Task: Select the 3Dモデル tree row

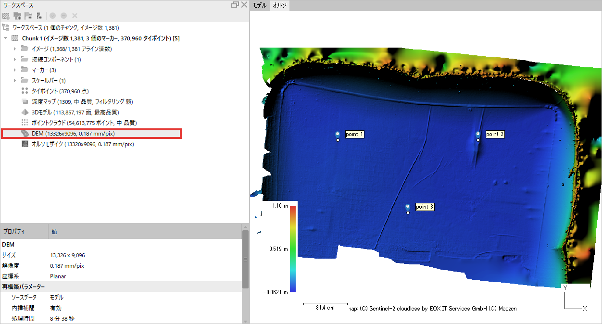Action: tap(124, 112)
